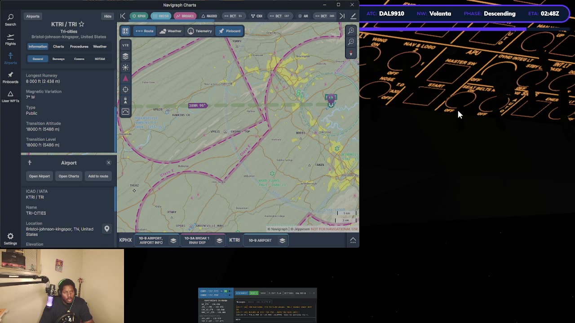Click the 38NM 96° distance label
This screenshot has width=575, height=323.
click(x=197, y=105)
